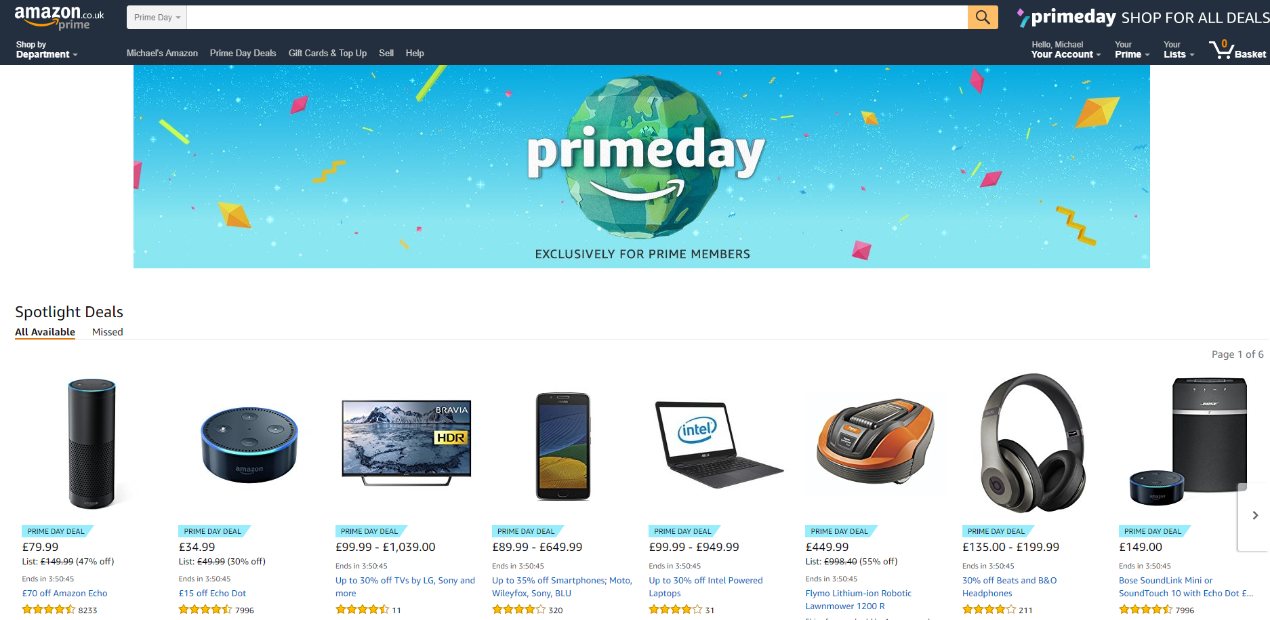Open 30% off Beats and B&O Headphones
Image resolution: width=1270 pixels, height=620 pixels.
[1009, 587]
